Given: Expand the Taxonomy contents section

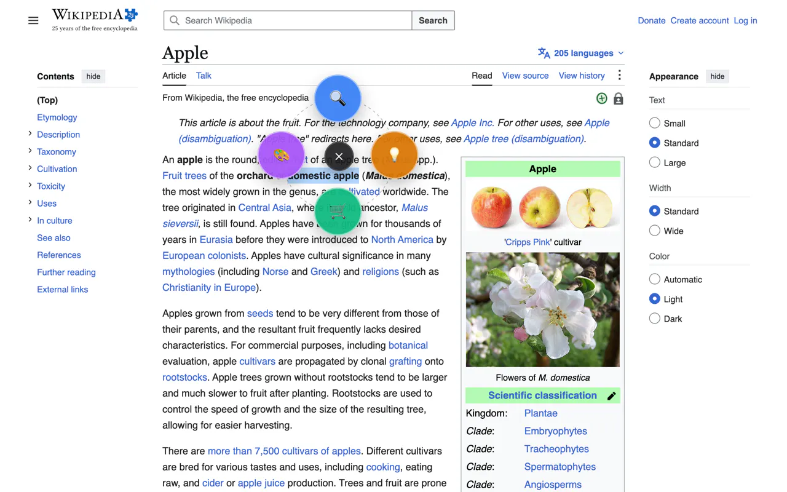Looking at the screenshot, I should pos(30,151).
